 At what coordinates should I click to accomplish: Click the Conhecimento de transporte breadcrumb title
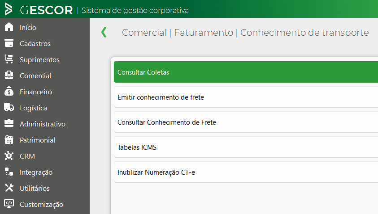(x=304, y=33)
